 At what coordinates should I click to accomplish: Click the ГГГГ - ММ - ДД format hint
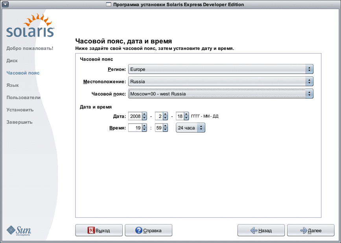(x=205, y=116)
